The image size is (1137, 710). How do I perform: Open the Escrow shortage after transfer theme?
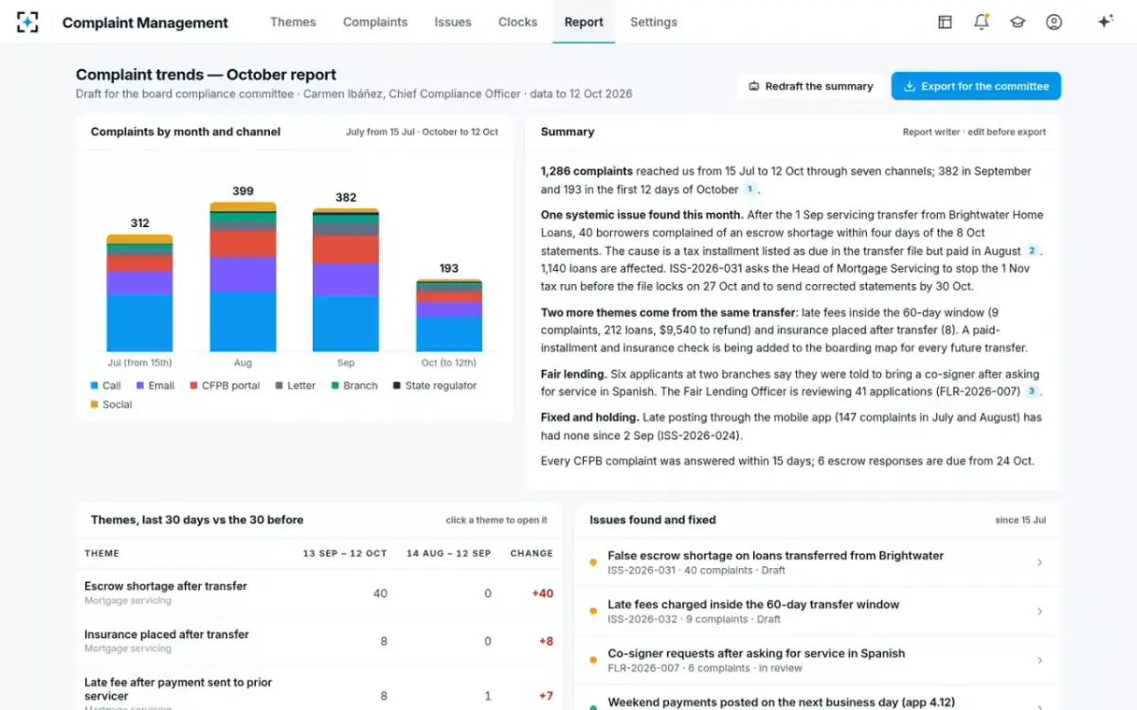(x=319, y=593)
